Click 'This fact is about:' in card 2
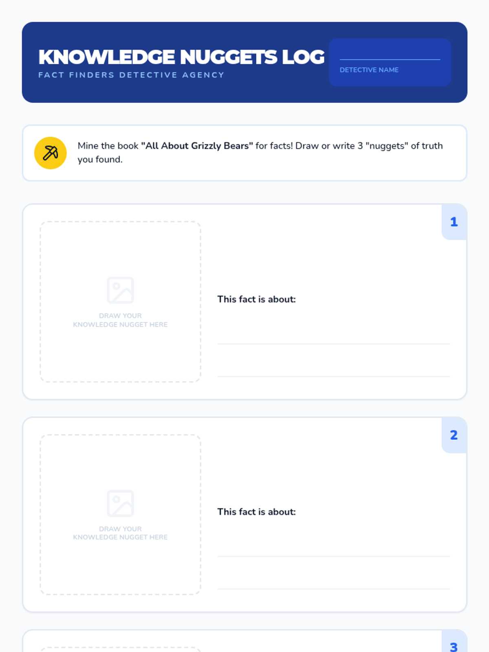This screenshot has width=489, height=652. pyautogui.click(x=256, y=512)
